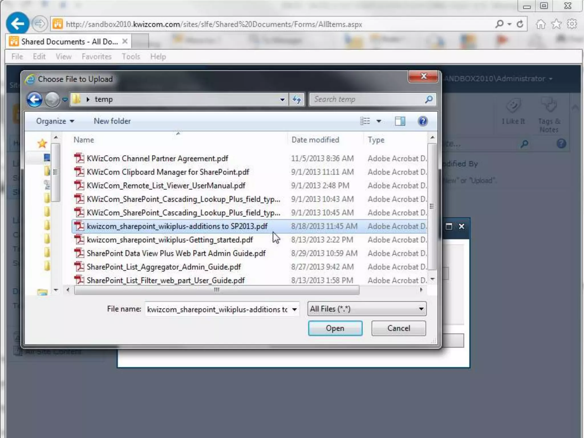The image size is (584, 438).
Task: Open recent locations dropdown arrow in dialog
Action: click(x=65, y=100)
